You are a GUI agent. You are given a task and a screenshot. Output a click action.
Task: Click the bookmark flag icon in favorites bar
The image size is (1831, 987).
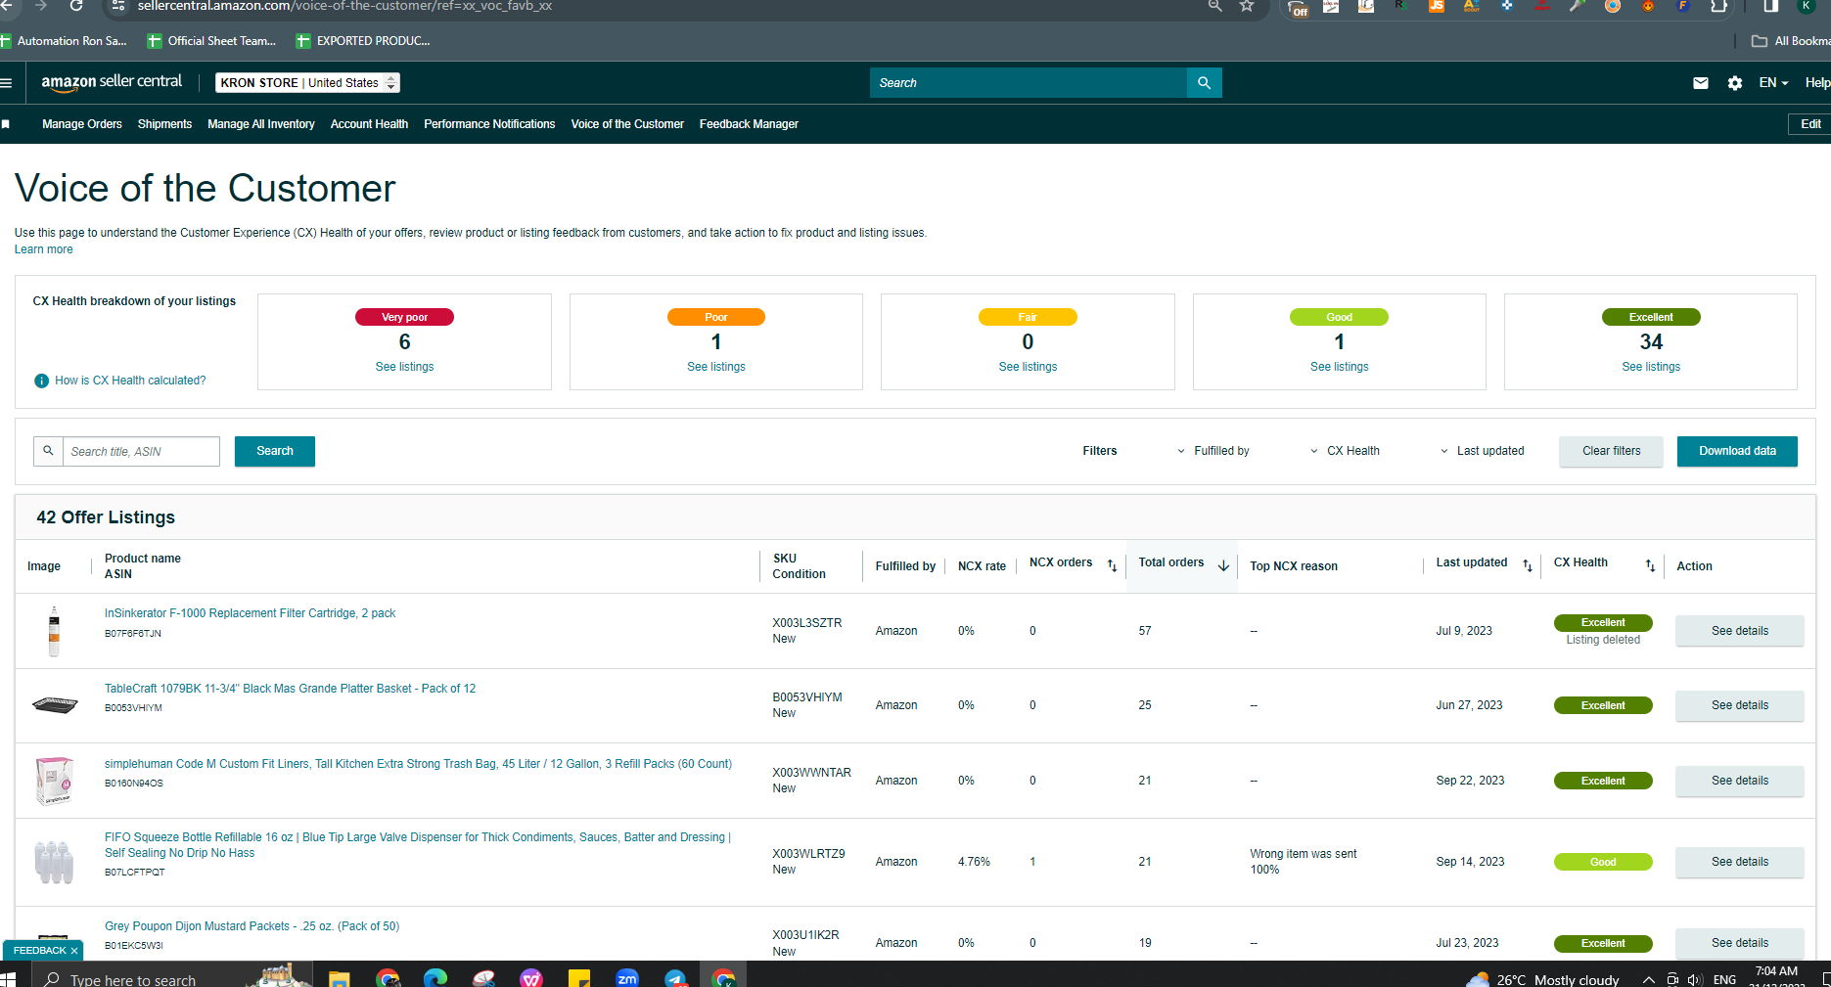click(6, 124)
